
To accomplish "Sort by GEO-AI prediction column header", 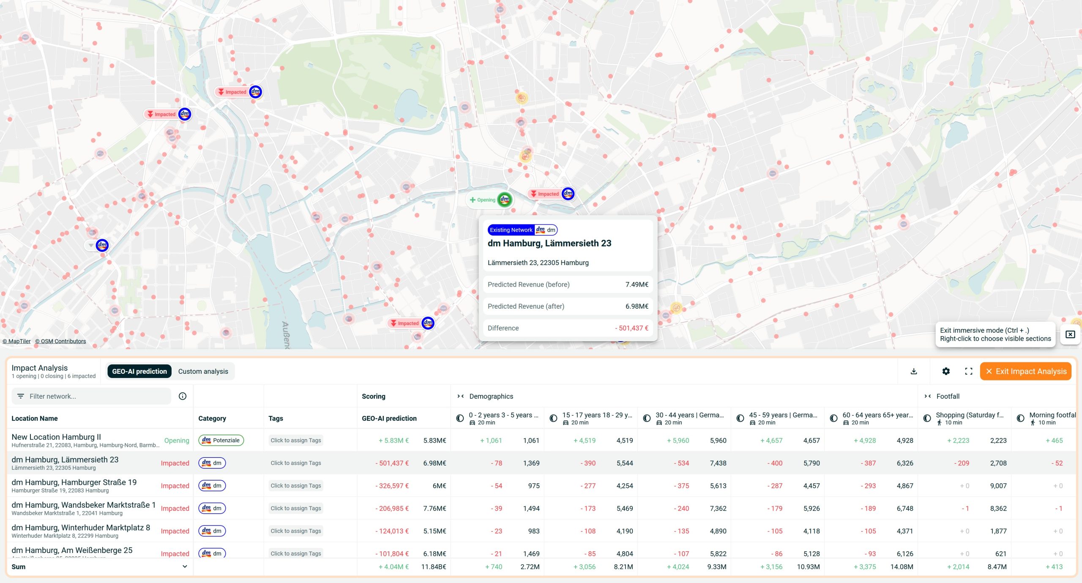I will tap(389, 418).
